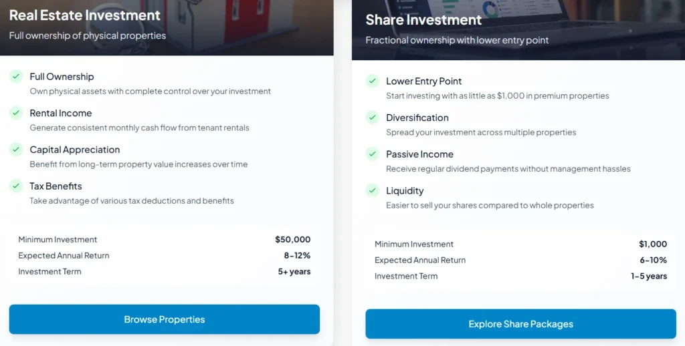Select the Share Investment heading
The image size is (685, 346).
(x=423, y=19)
